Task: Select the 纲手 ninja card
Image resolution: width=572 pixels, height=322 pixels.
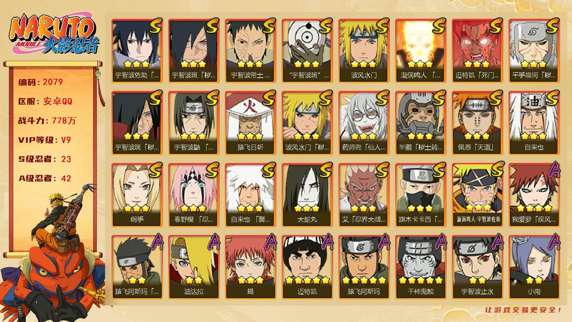Action: pos(137,195)
